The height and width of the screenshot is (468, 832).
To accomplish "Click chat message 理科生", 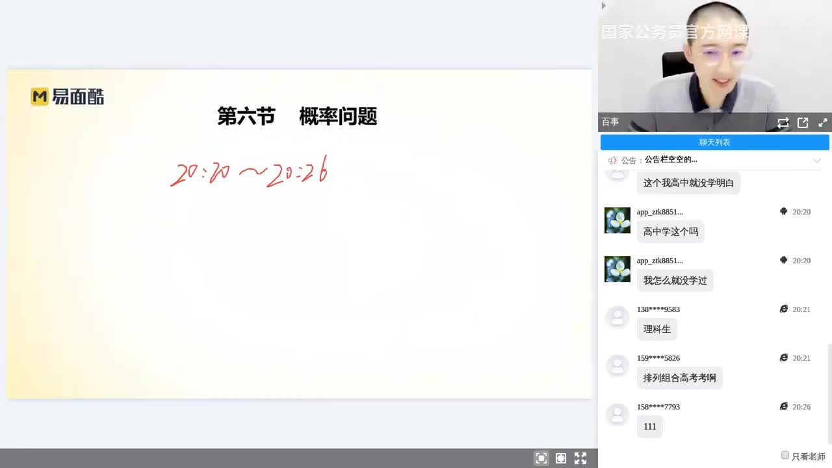I will click(656, 329).
